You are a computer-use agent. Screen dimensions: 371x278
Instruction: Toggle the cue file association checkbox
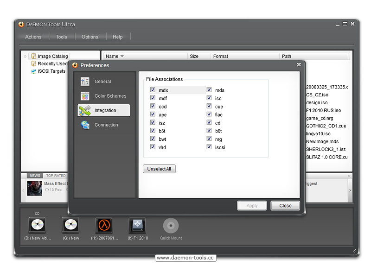(x=209, y=106)
